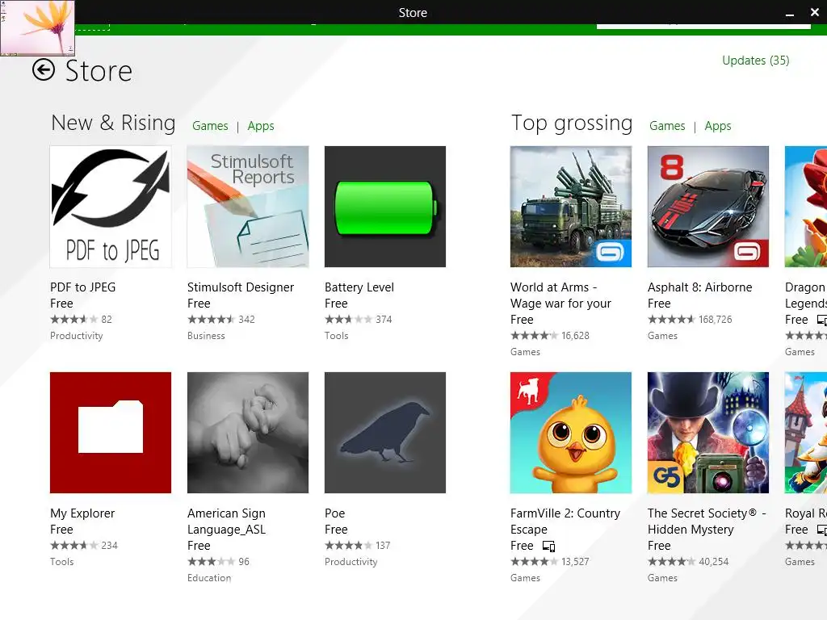This screenshot has height=620, width=827.
Task: Filter Top grossing by Games
Action: pyautogui.click(x=667, y=126)
